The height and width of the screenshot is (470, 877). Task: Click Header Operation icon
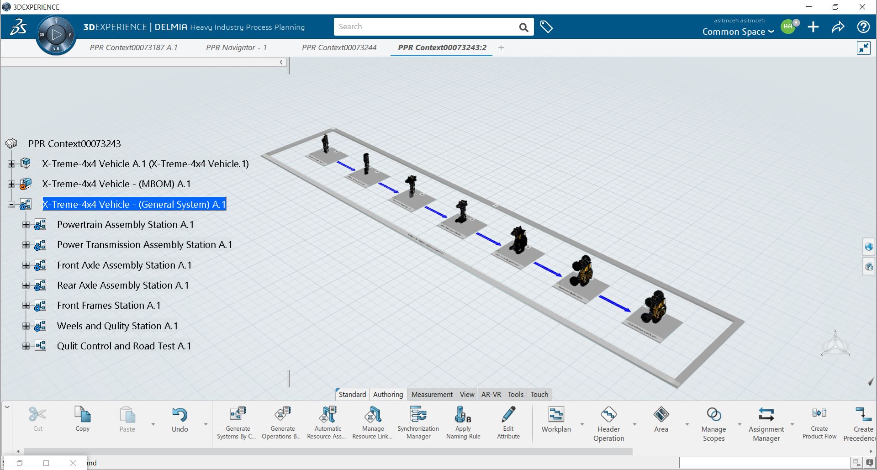pyautogui.click(x=608, y=414)
